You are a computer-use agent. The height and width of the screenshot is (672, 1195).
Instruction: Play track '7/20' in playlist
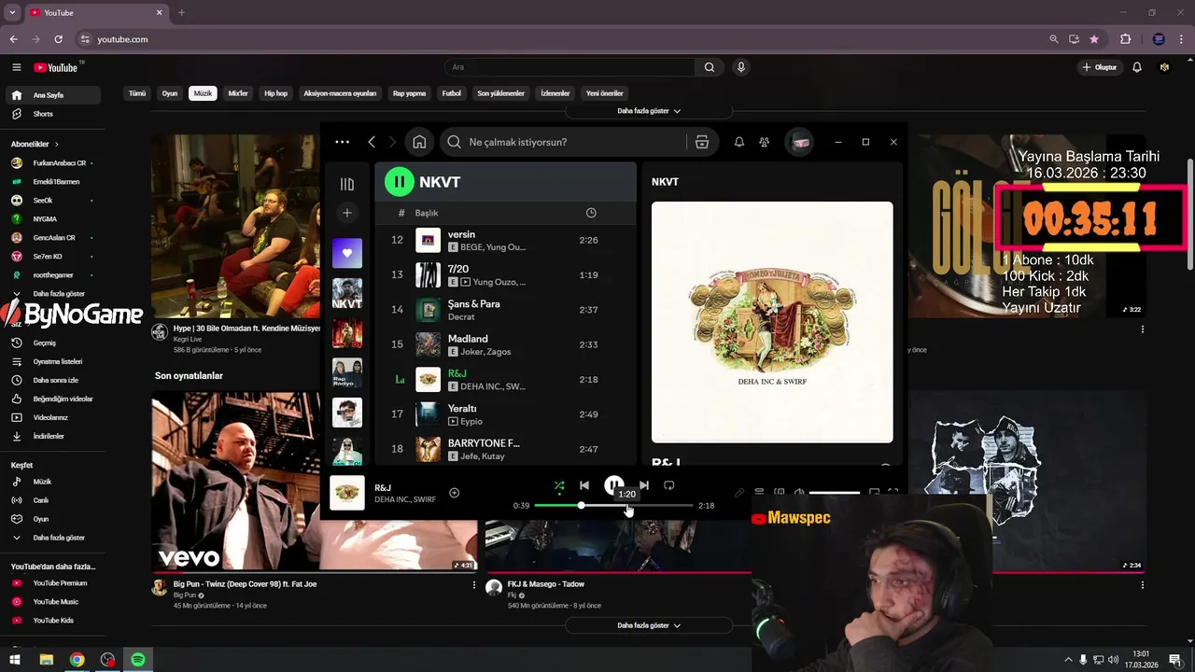505,274
